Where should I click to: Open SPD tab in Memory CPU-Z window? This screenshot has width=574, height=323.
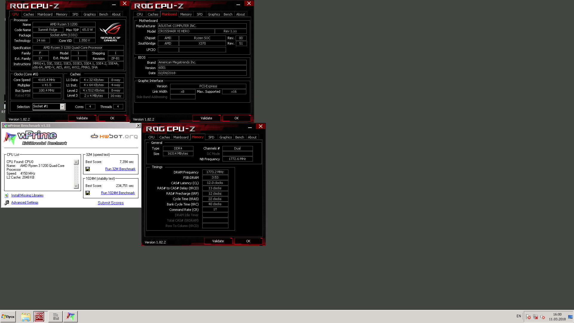211,137
